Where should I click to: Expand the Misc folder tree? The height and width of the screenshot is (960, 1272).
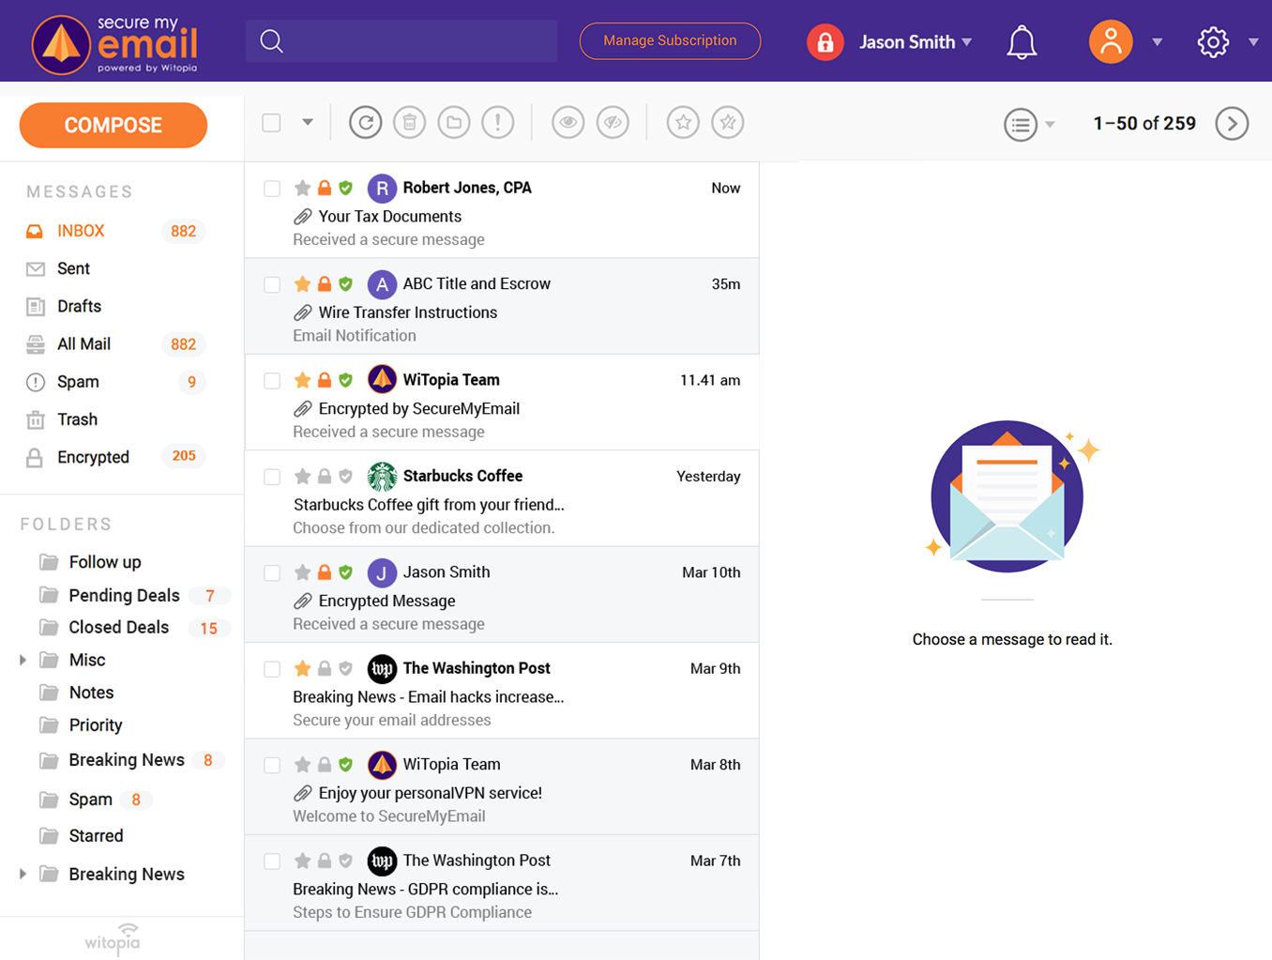pyautogui.click(x=23, y=660)
